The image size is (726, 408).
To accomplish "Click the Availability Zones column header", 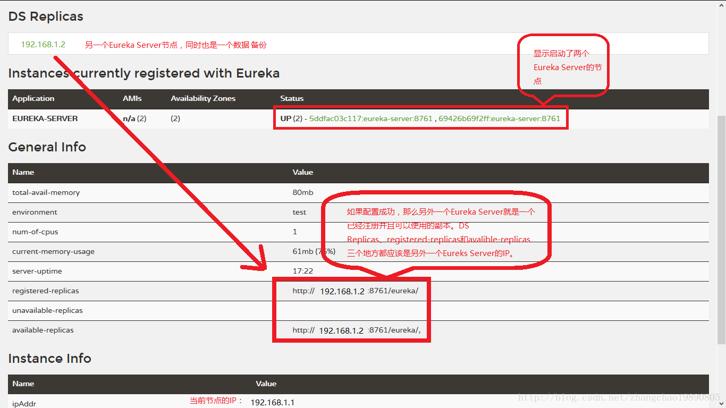I will pyautogui.click(x=203, y=98).
